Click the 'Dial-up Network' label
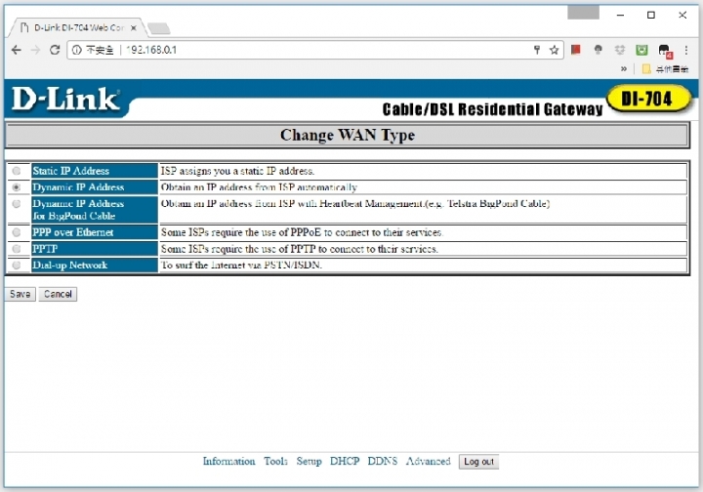The image size is (703, 492). tap(69, 266)
